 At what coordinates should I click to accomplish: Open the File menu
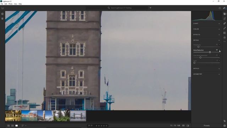(x=2, y=4)
